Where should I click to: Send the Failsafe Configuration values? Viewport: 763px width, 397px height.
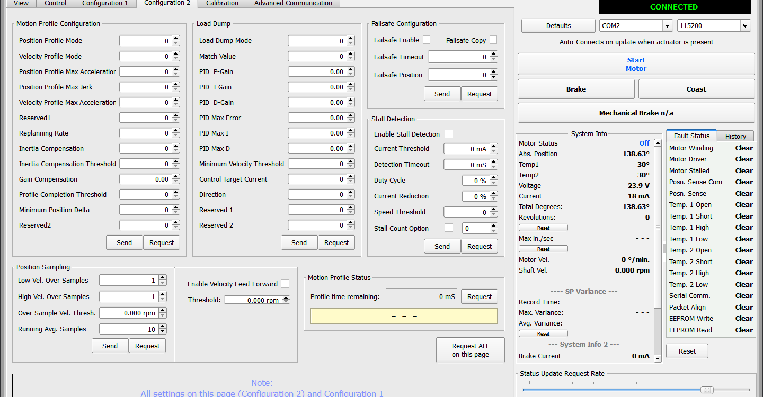pos(442,94)
